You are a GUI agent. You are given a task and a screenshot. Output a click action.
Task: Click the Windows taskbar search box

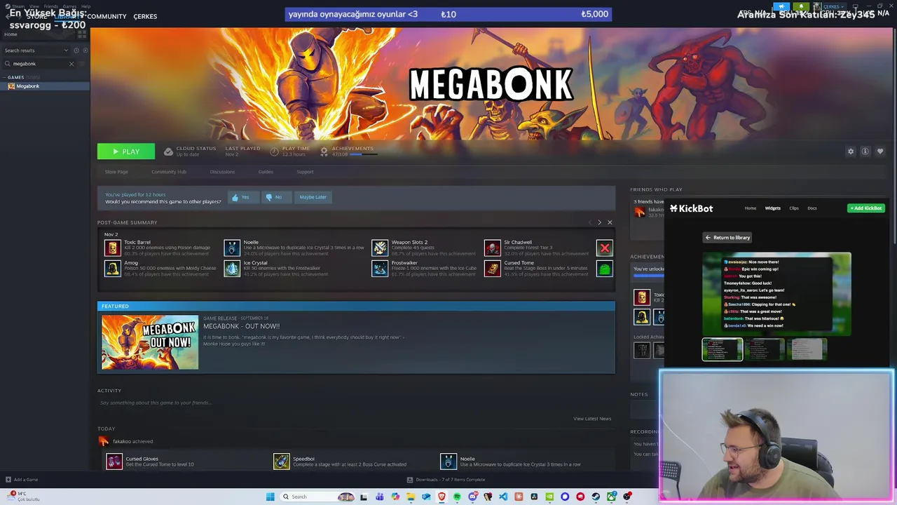click(317, 497)
